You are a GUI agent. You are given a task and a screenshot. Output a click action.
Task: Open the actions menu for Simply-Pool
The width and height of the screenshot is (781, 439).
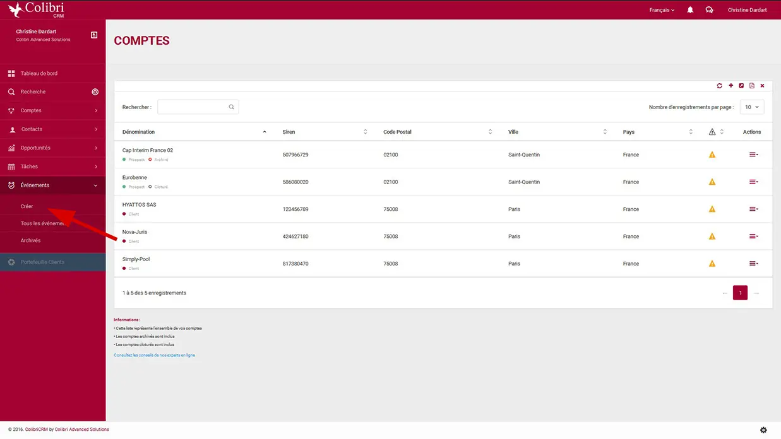[x=753, y=264]
